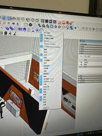Viewport: 102px width, 136px height.
Task: Open the folder icon in the second toolbar row
Action: click(x=26, y=24)
